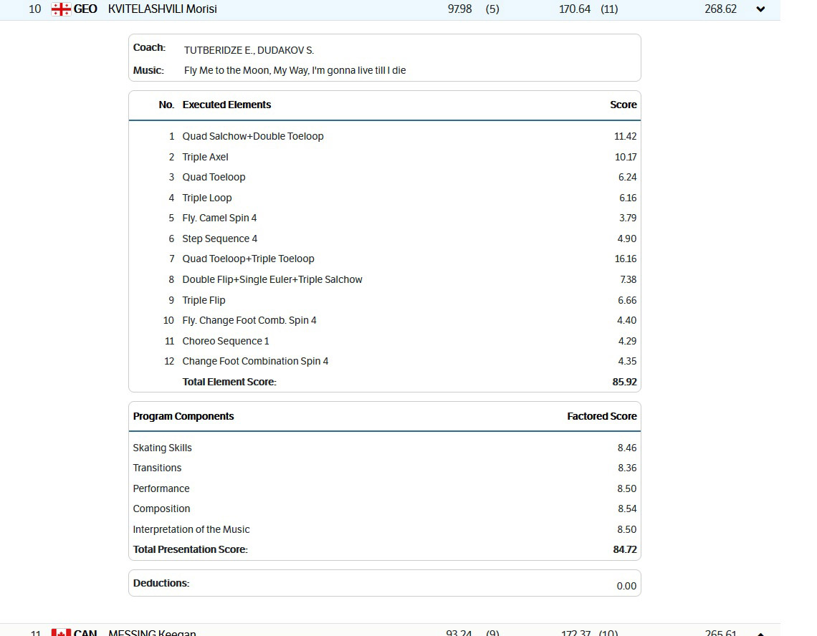Select the KVITELASHVILI Morisi name
The height and width of the screenshot is (636, 817).
[x=162, y=9]
